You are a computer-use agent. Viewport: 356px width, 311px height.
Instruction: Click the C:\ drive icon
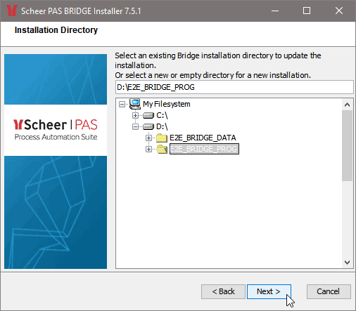[148, 115]
